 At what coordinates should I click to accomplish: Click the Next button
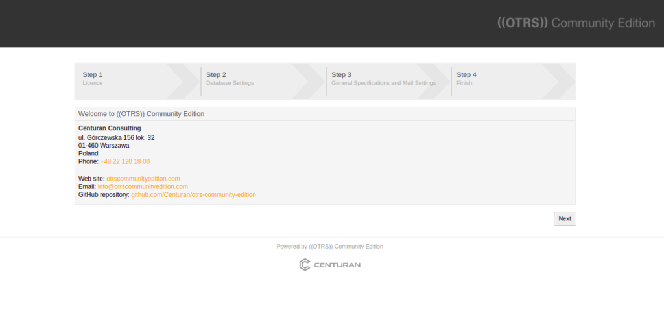[x=565, y=219]
